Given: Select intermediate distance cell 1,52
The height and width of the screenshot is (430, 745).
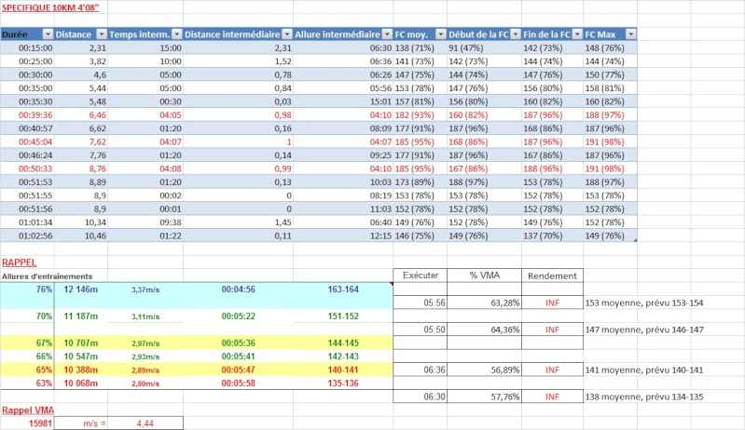Looking at the screenshot, I should [x=238, y=61].
